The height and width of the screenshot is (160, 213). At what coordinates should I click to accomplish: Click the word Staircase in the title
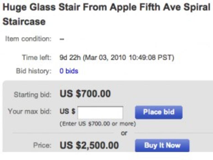(24, 22)
